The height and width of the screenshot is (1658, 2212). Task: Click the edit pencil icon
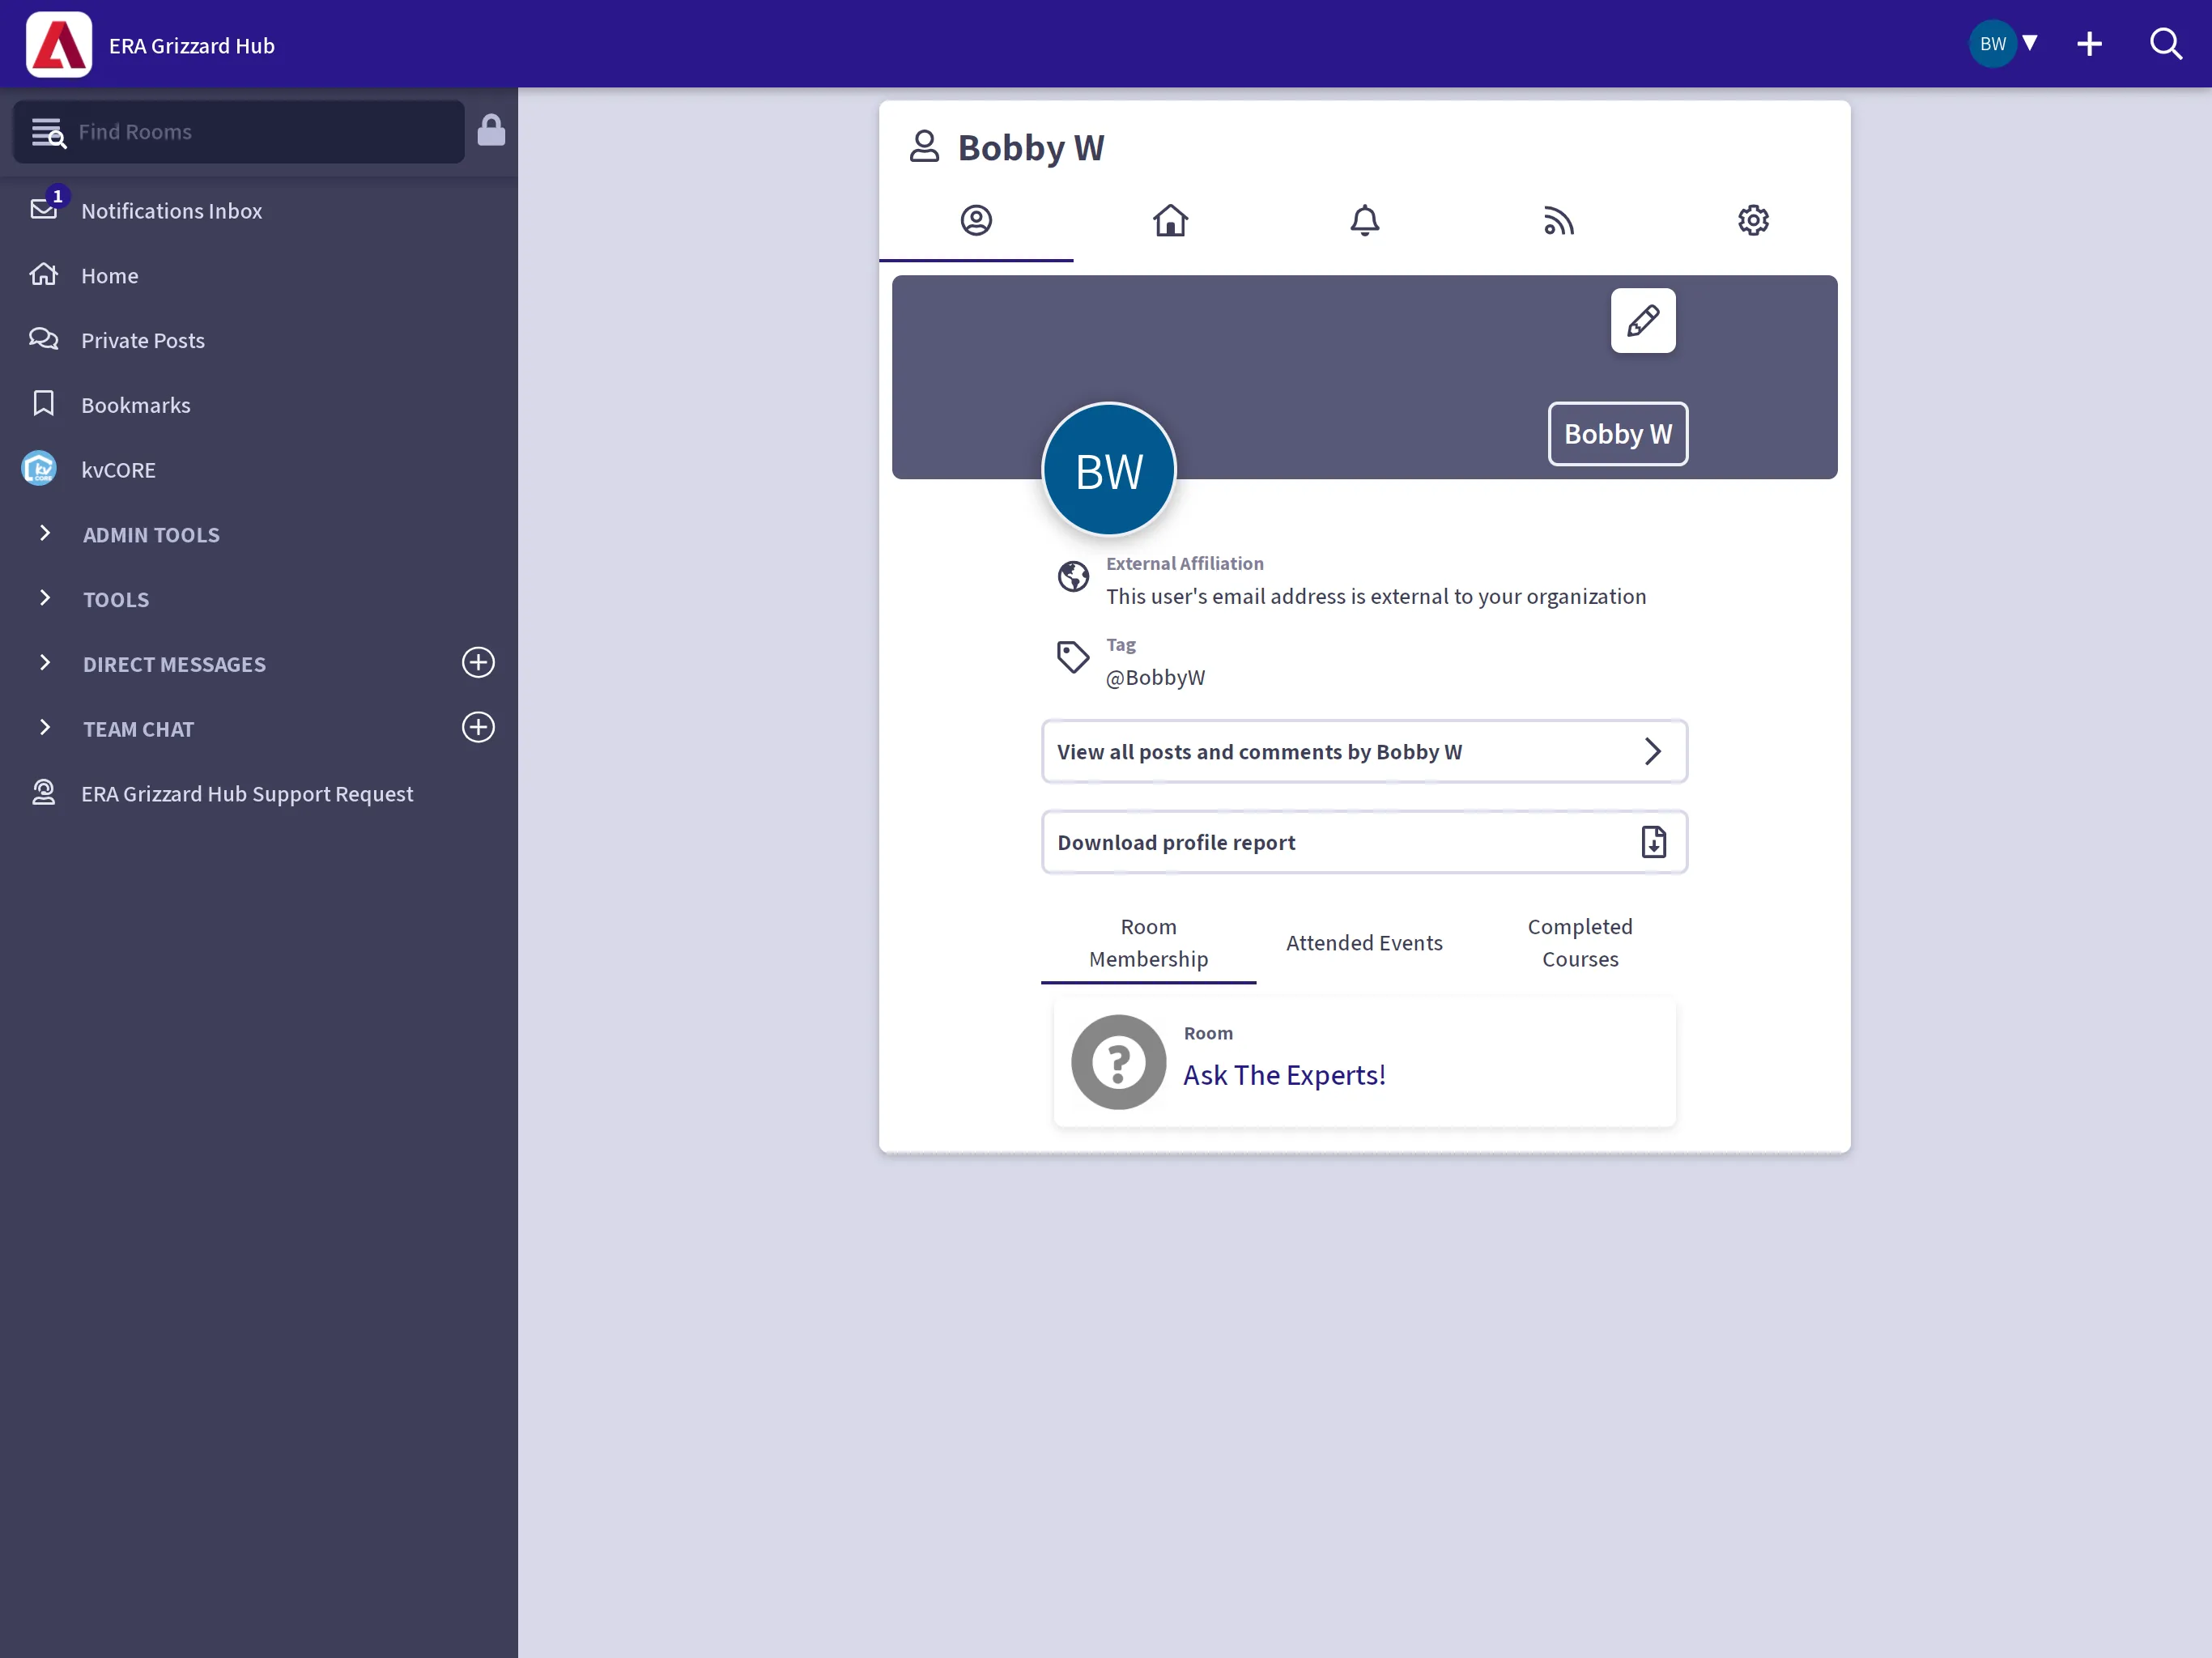click(x=1643, y=319)
